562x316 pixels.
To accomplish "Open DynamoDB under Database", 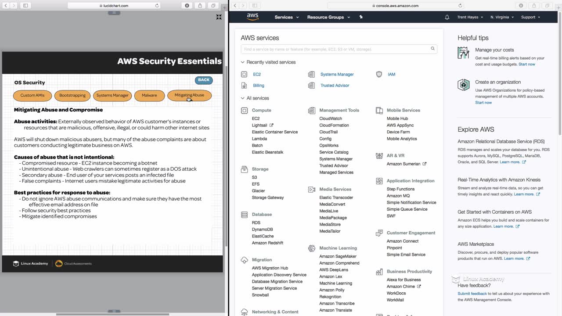I will 263,230.
